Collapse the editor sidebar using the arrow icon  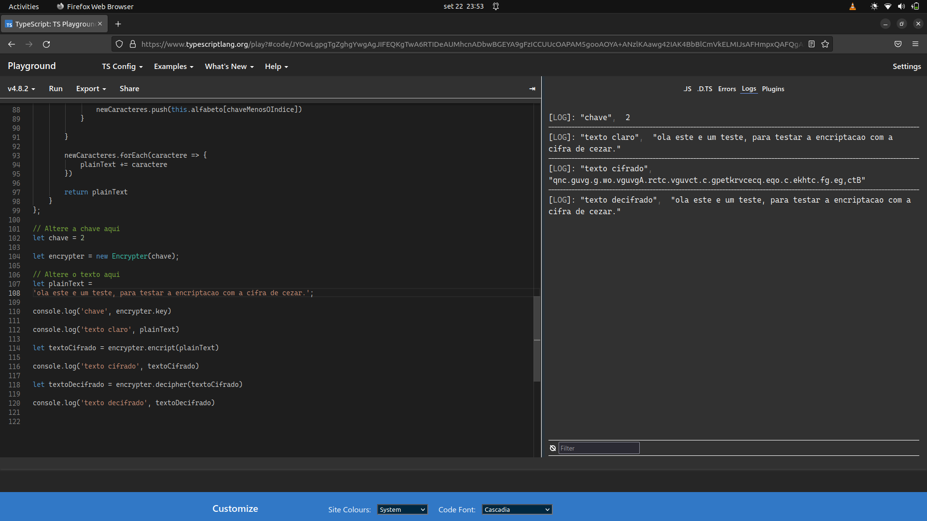[532, 89]
